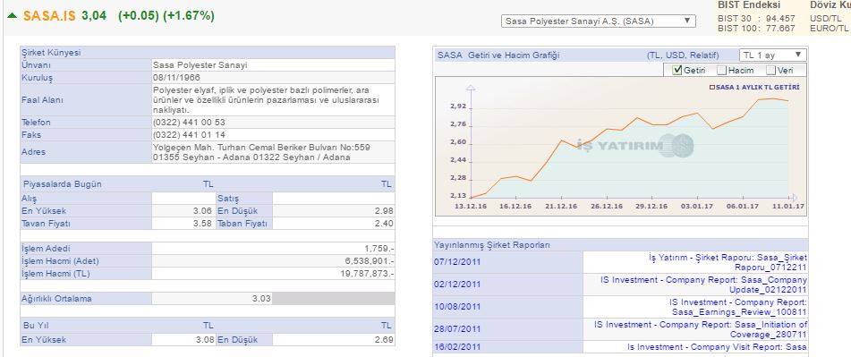Image resolution: width=851 pixels, height=357 pixels.
Task: Click the BIST 30 index value
Action: pyautogui.click(x=780, y=19)
